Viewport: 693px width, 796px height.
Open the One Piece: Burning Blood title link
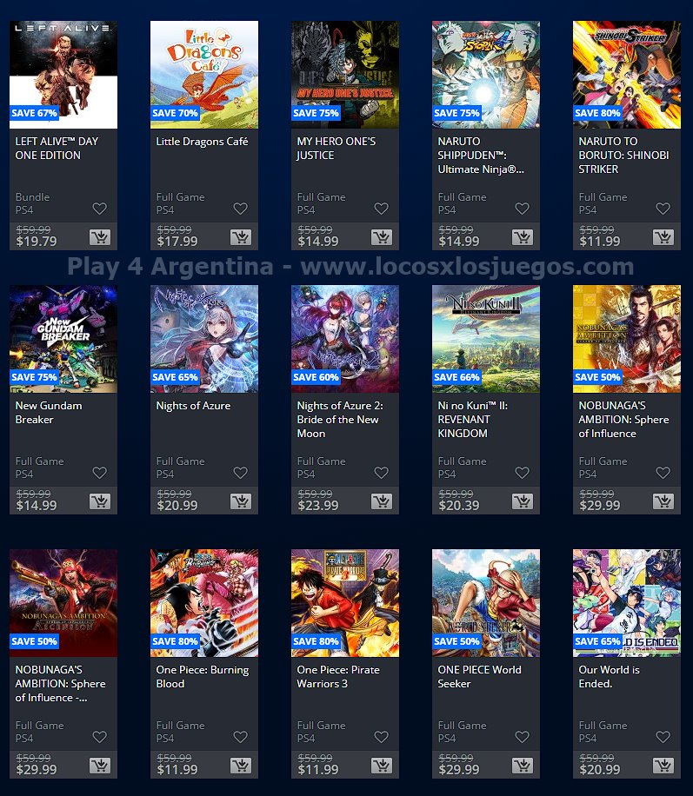[203, 677]
